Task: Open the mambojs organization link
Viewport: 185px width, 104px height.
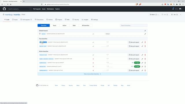Action: tap(9, 15)
